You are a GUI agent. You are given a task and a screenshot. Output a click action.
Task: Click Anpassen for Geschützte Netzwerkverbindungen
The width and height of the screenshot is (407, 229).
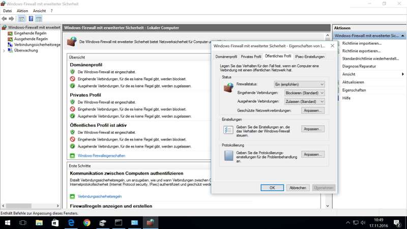point(313,110)
